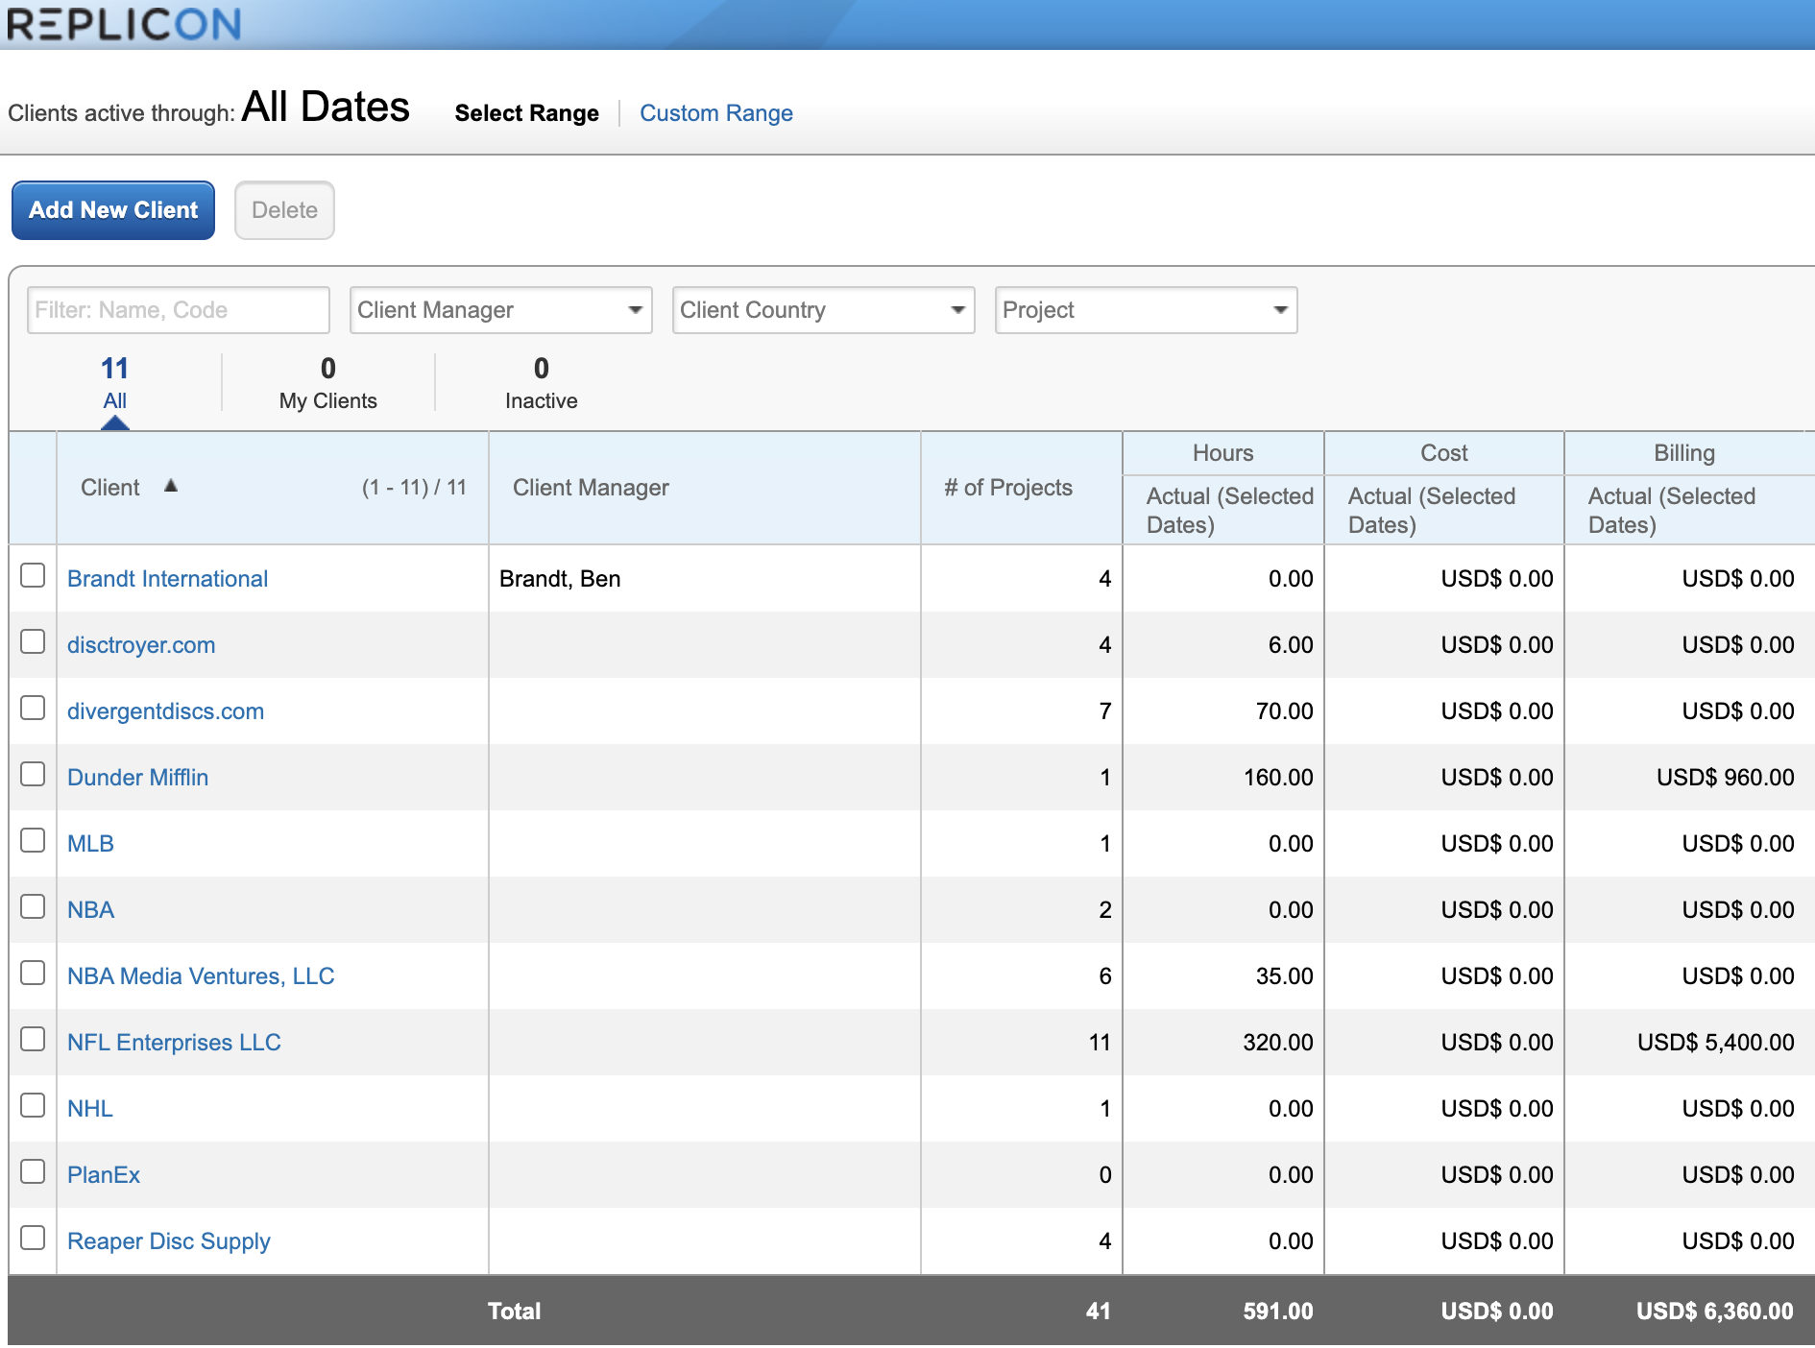This screenshot has width=1815, height=1348.
Task: Open the Project filter dropdown
Action: (x=1146, y=310)
